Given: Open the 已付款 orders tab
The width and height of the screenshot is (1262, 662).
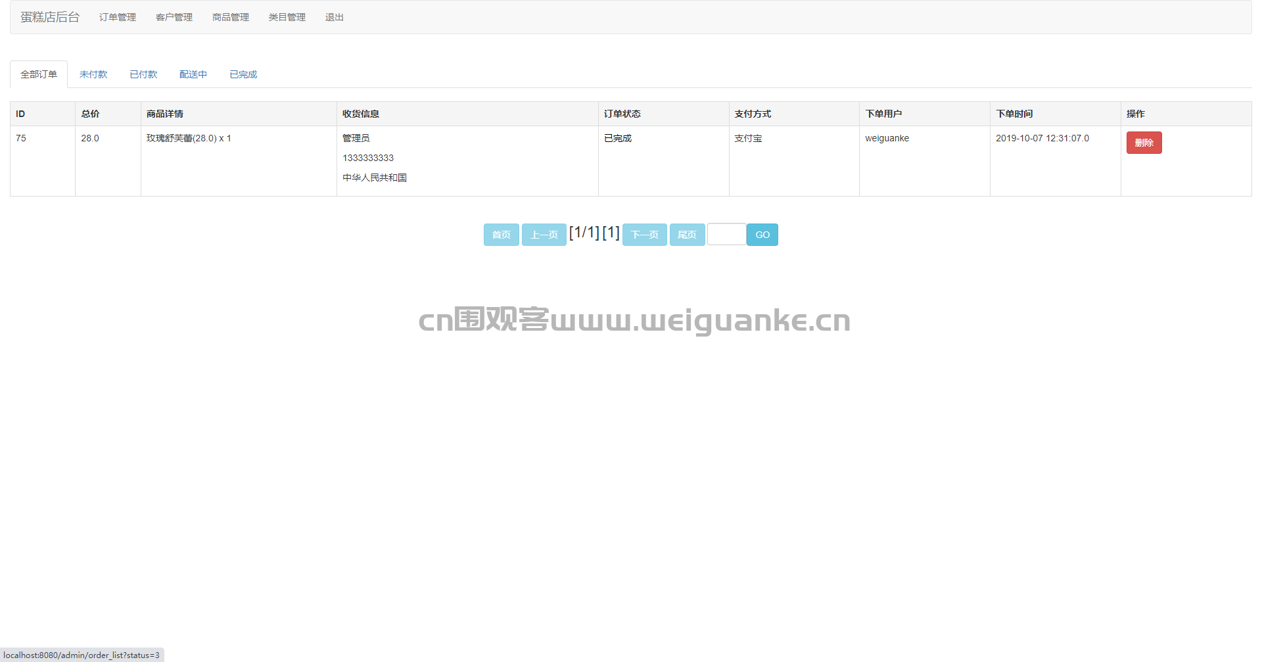Looking at the screenshot, I should point(143,74).
